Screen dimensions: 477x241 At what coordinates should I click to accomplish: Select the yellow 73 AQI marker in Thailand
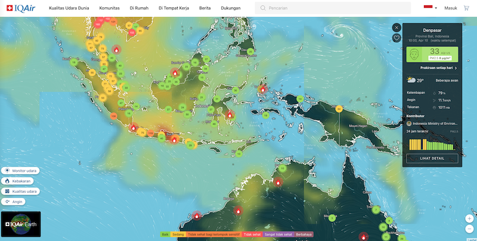click(x=103, y=49)
